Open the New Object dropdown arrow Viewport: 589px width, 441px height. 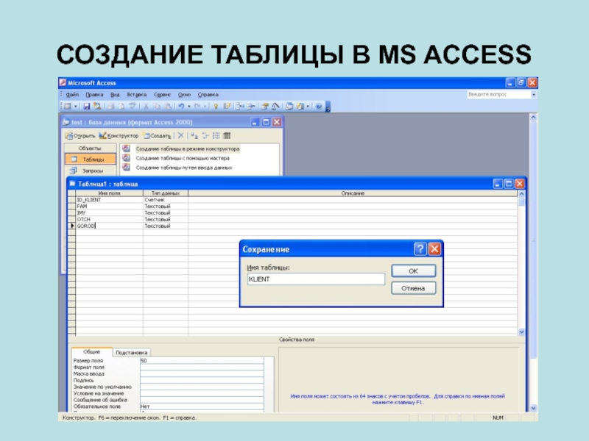click(308, 107)
